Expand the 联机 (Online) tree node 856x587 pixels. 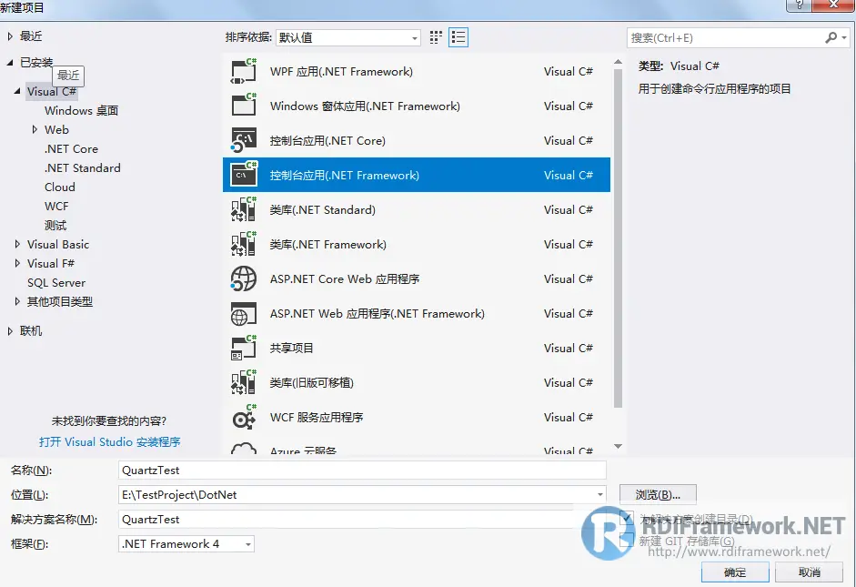(10, 331)
